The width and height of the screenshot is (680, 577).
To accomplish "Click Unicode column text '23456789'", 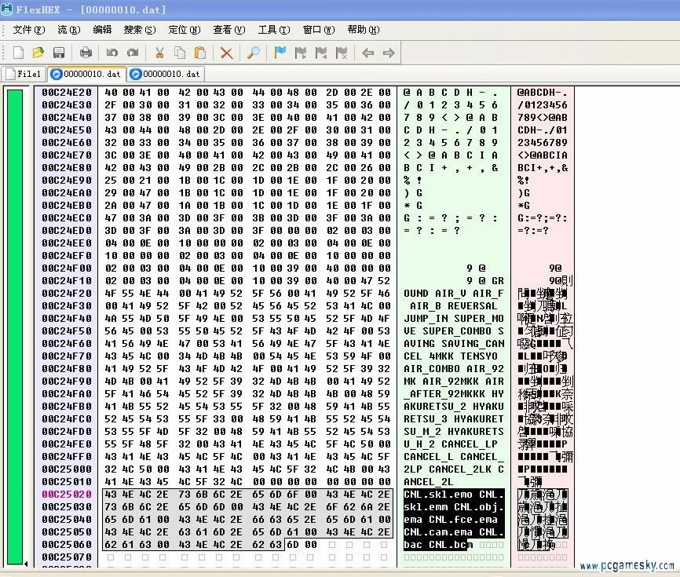I will pyautogui.click(x=542, y=143).
